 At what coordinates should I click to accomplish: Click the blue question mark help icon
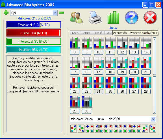(x=132, y=18)
